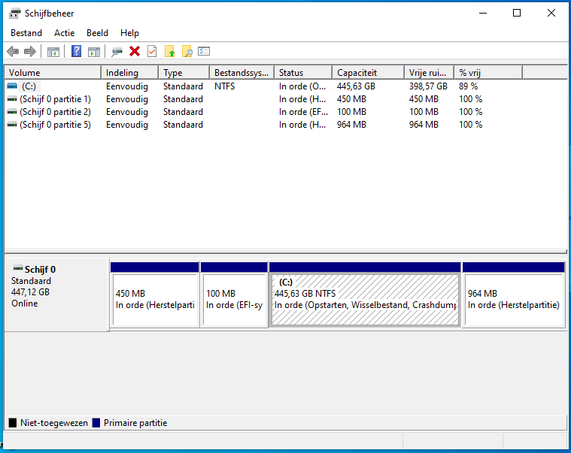Viewport: 571px width, 453px height.
Task: Select Schijf 0 partitie 5 in volume list
Action: click(55, 125)
